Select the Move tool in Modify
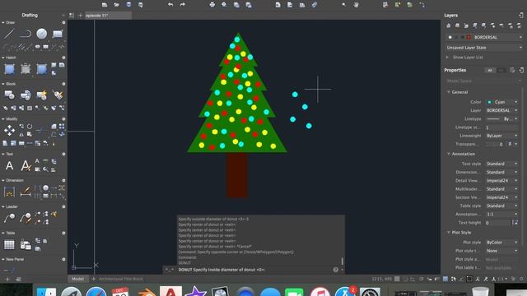 coord(9,130)
